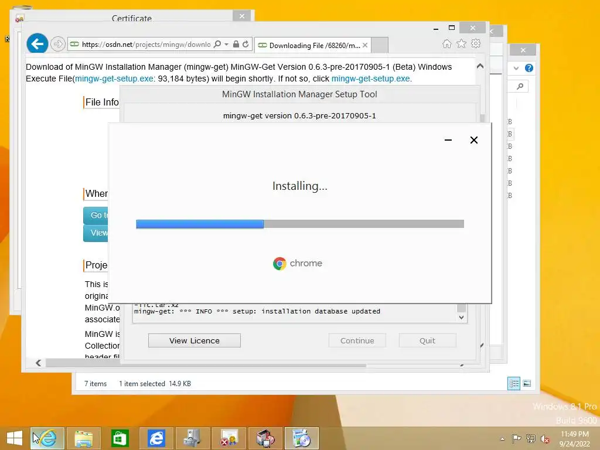The height and width of the screenshot is (450, 600).
Task: Open the Internet Explorer Tools gear
Action: [x=476, y=43]
